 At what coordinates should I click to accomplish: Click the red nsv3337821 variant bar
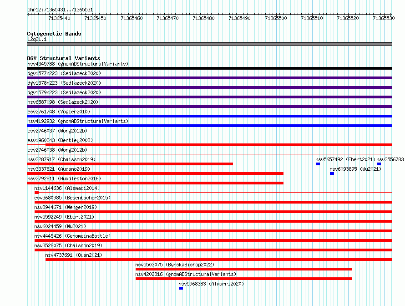(x=155, y=173)
